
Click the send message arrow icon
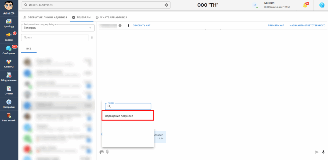[x=317, y=152]
